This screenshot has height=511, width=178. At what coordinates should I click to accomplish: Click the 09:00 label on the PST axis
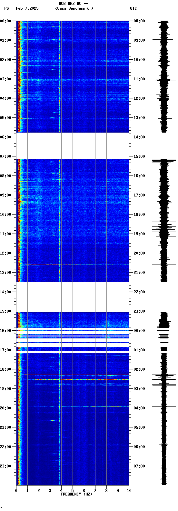tap(5, 195)
